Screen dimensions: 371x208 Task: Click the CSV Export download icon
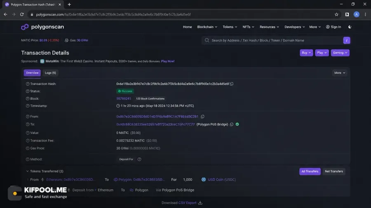click(200, 203)
